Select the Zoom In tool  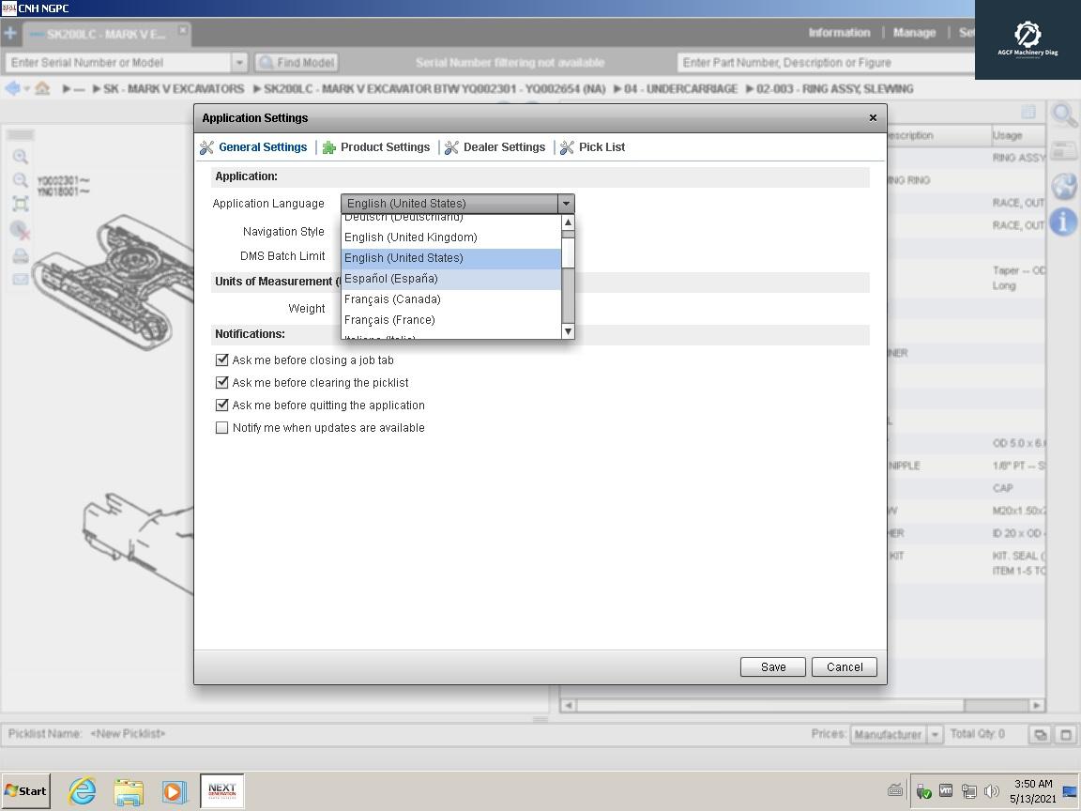(21, 156)
